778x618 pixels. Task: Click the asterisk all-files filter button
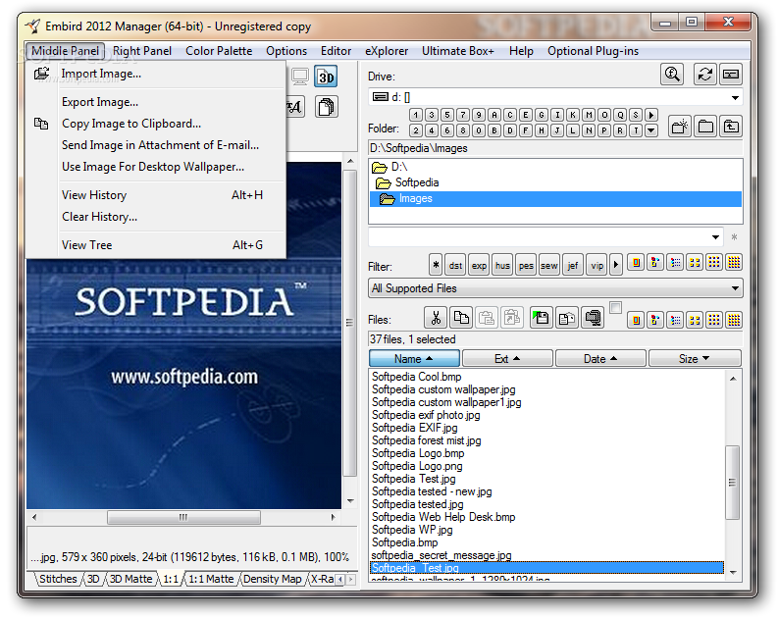click(x=436, y=265)
